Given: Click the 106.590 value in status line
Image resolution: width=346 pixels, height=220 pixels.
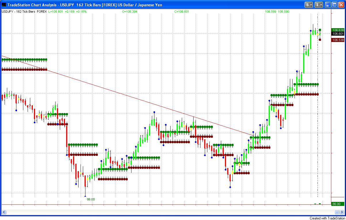Looking at the screenshot, I should (284, 12).
